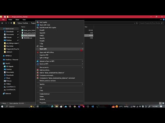Click the Search Project_02_Price_Tracker field

(151, 23)
